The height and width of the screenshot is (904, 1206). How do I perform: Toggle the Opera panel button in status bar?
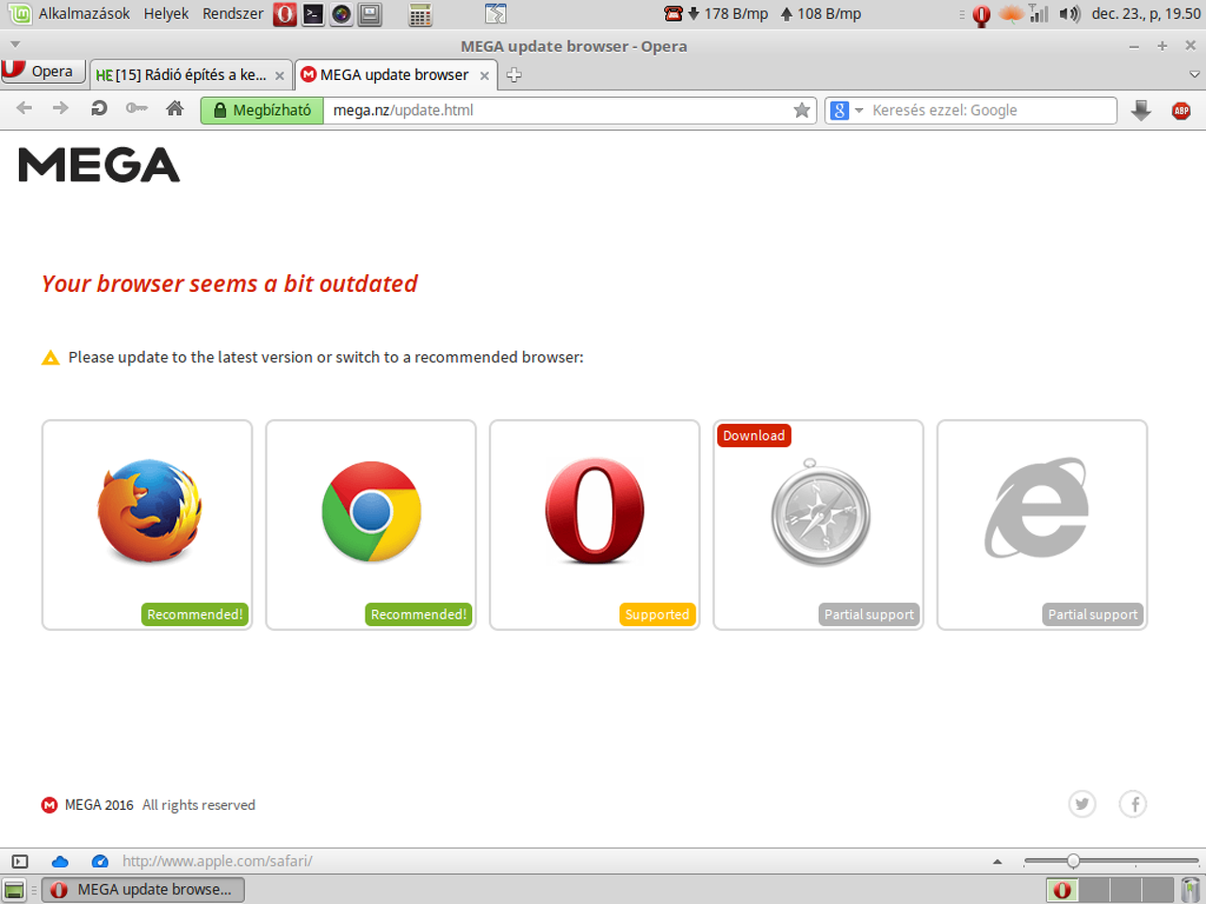20,861
